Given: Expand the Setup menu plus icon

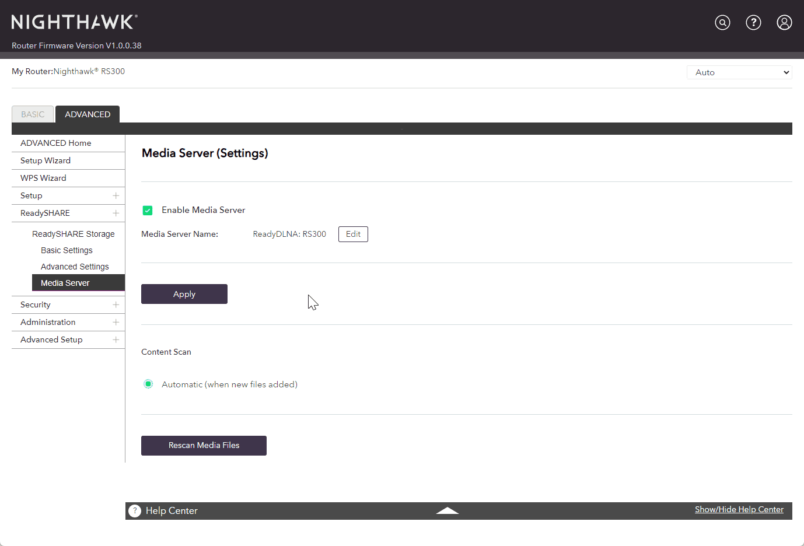Looking at the screenshot, I should click(116, 195).
